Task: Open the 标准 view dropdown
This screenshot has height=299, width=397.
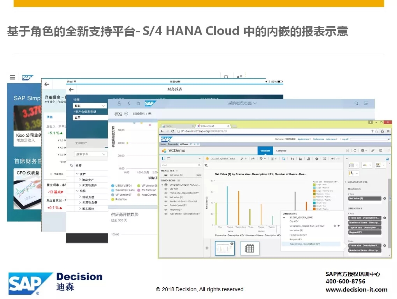Action: tap(126, 114)
